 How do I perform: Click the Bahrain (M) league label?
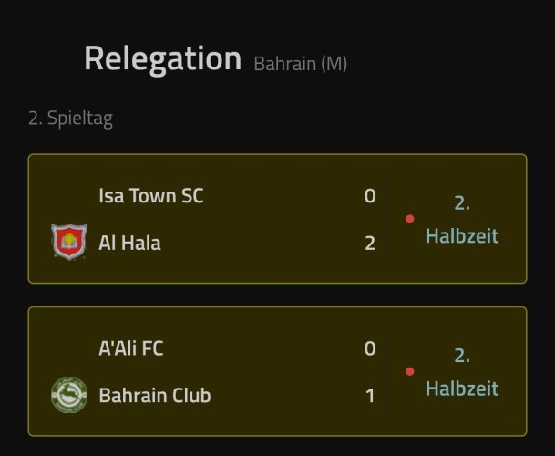(x=300, y=64)
